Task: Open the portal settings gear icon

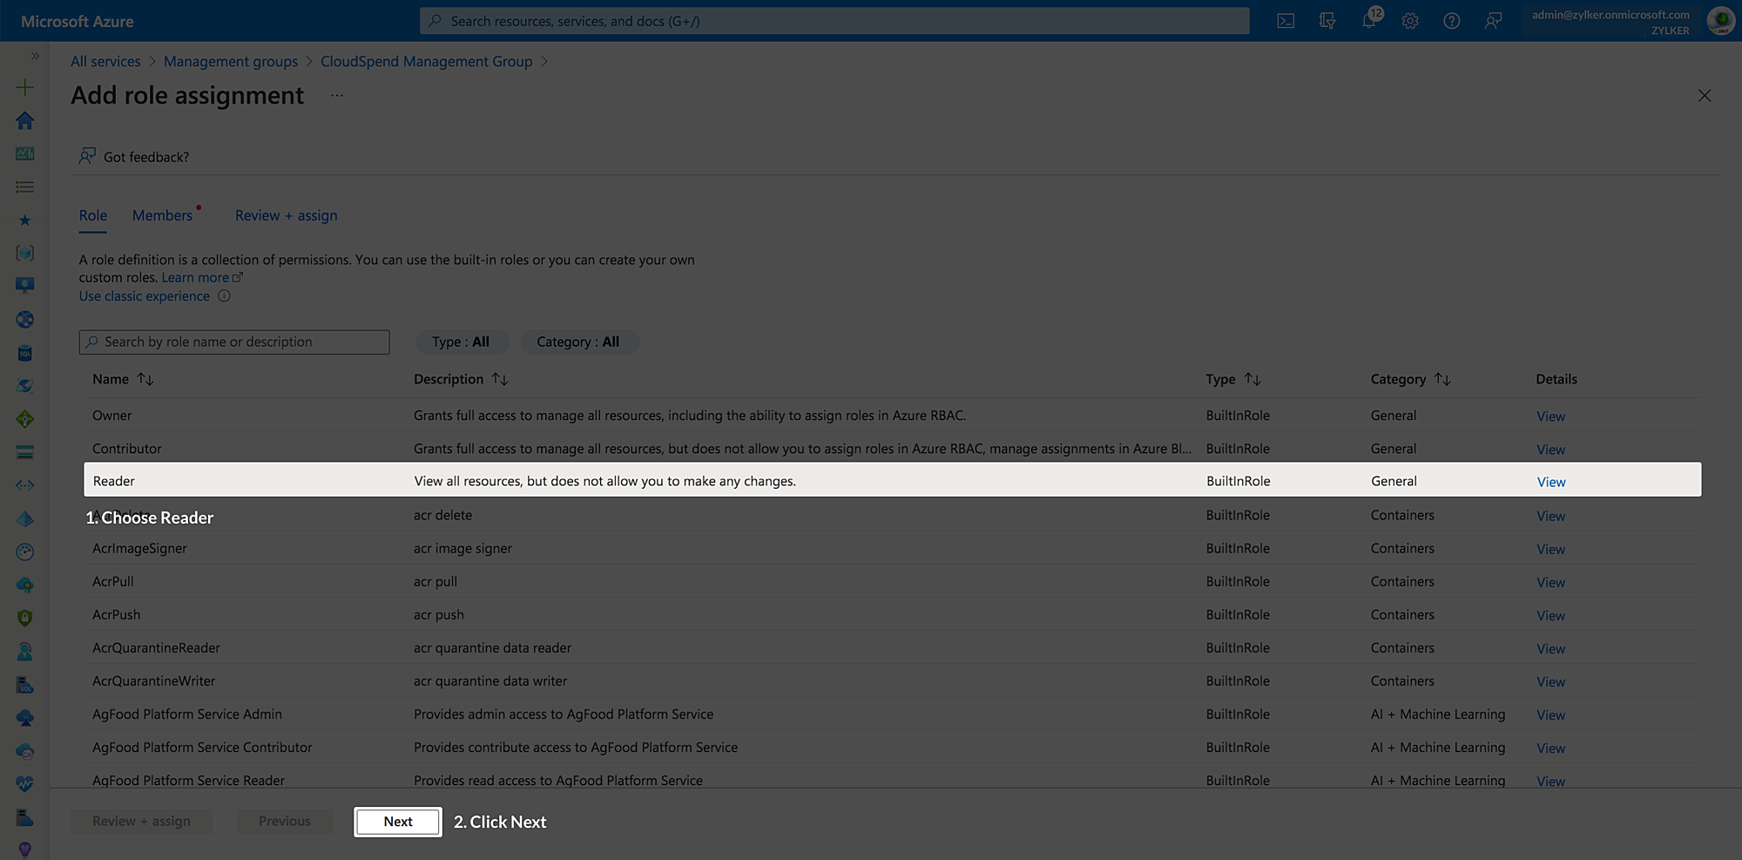Action: [x=1410, y=20]
